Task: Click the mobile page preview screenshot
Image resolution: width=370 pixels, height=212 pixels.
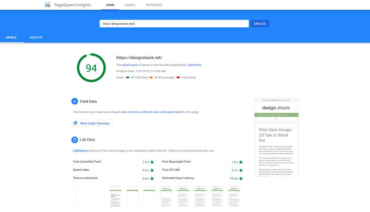Action: [x=276, y=137]
